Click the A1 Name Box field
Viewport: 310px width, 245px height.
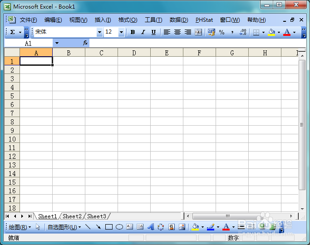(x=29, y=43)
